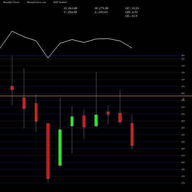The width and height of the screenshot is (192, 192).
Task: Click the 'OH: 4.91' reading
Action: coord(131,12)
